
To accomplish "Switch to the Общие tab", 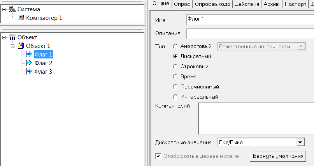I will (161, 4).
